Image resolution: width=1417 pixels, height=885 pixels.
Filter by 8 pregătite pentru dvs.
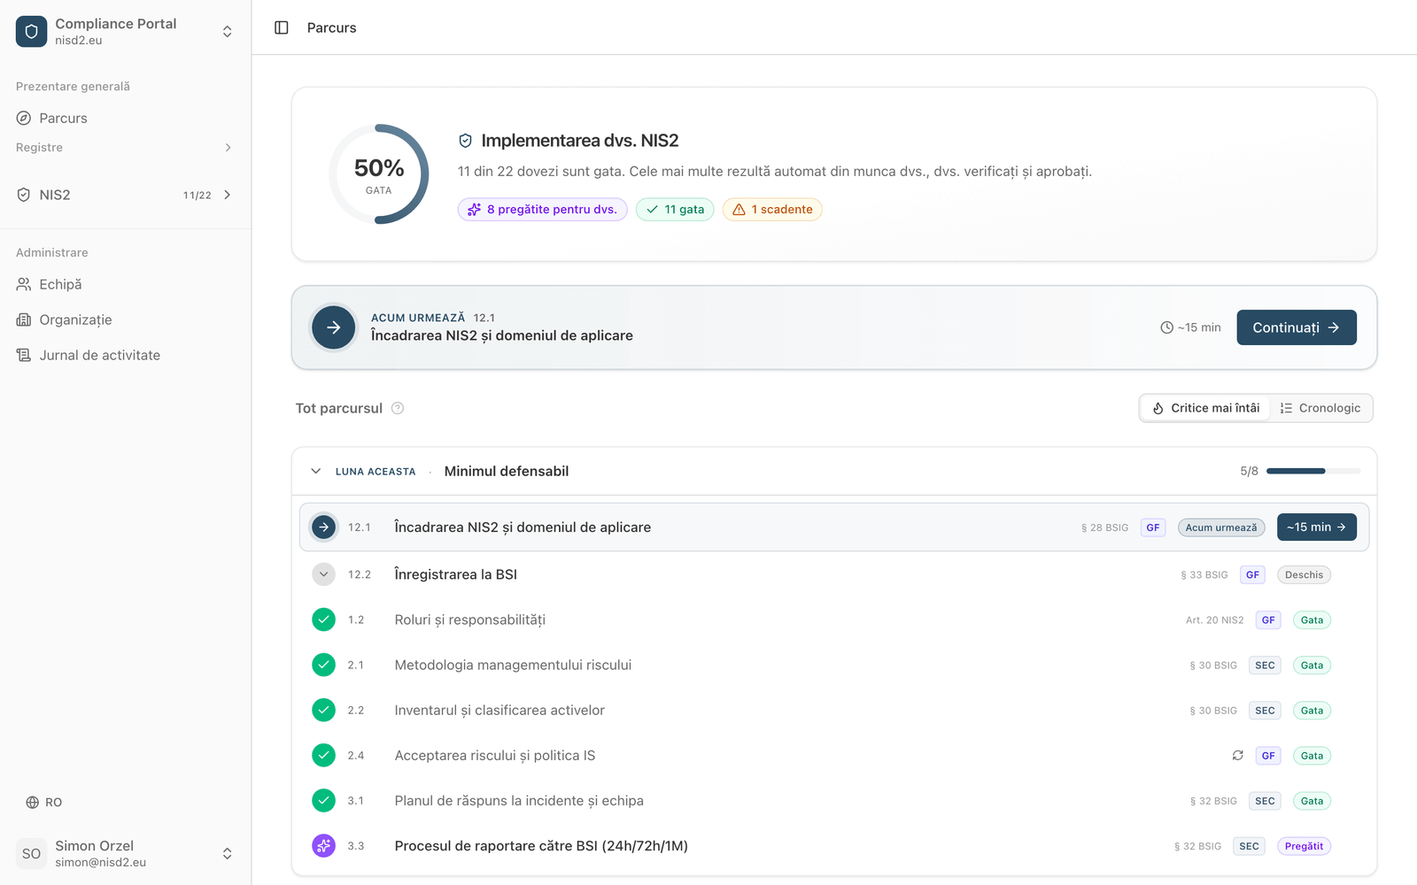coord(543,210)
